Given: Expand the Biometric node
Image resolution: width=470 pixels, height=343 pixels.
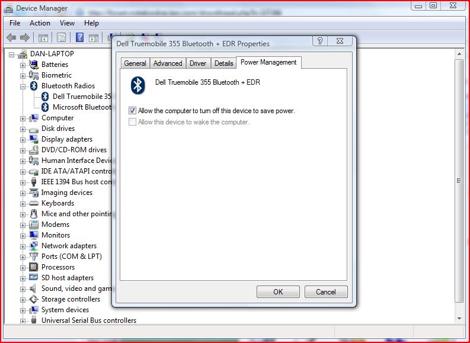Looking at the screenshot, I should coord(23,76).
